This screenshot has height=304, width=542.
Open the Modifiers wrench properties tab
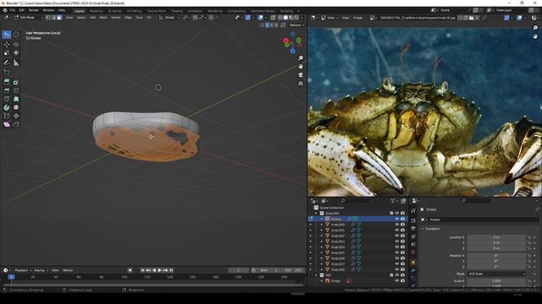point(413,271)
